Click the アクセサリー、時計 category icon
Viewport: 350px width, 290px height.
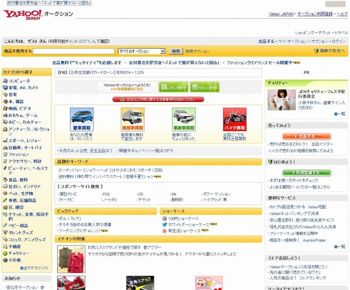(x=5, y=161)
